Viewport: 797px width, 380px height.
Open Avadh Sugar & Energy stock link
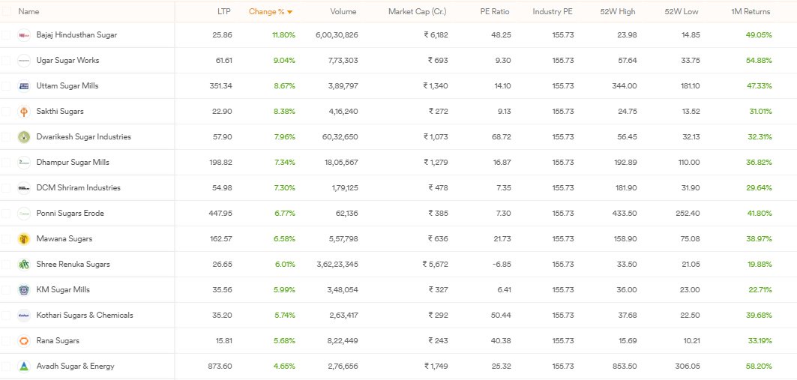75,367
